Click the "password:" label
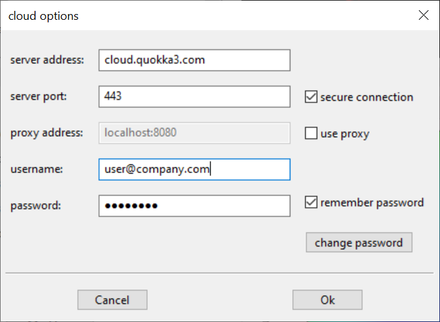440x322 pixels. click(35, 206)
